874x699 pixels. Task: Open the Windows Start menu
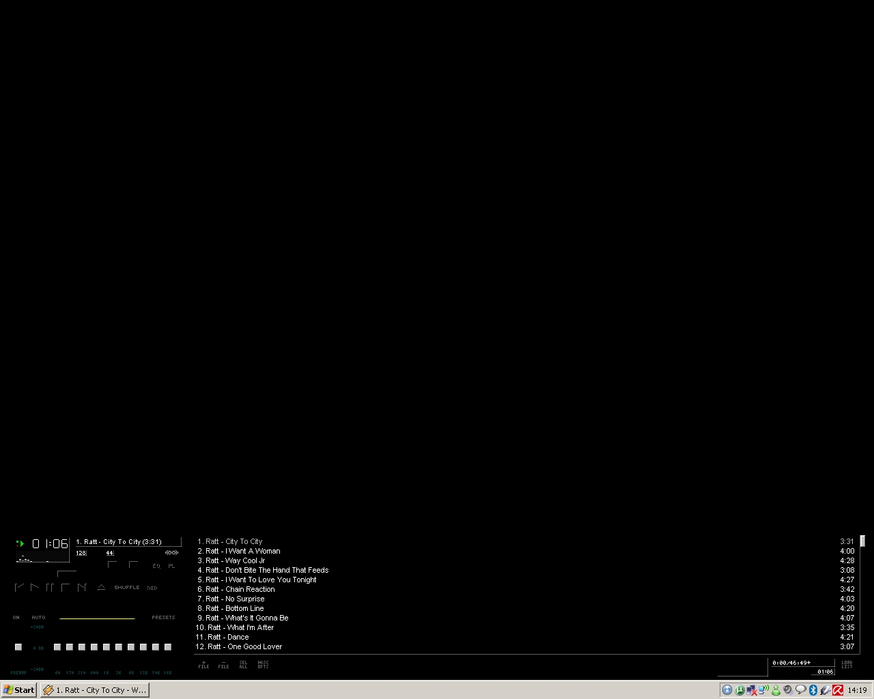point(19,690)
